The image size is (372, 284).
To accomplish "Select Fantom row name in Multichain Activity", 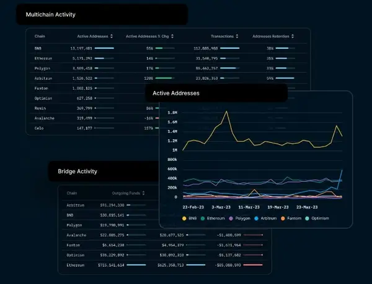I will (x=42, y=88).
